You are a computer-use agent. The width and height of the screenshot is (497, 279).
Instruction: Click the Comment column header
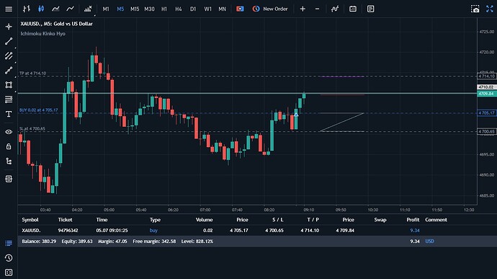[x=436, y=220]
